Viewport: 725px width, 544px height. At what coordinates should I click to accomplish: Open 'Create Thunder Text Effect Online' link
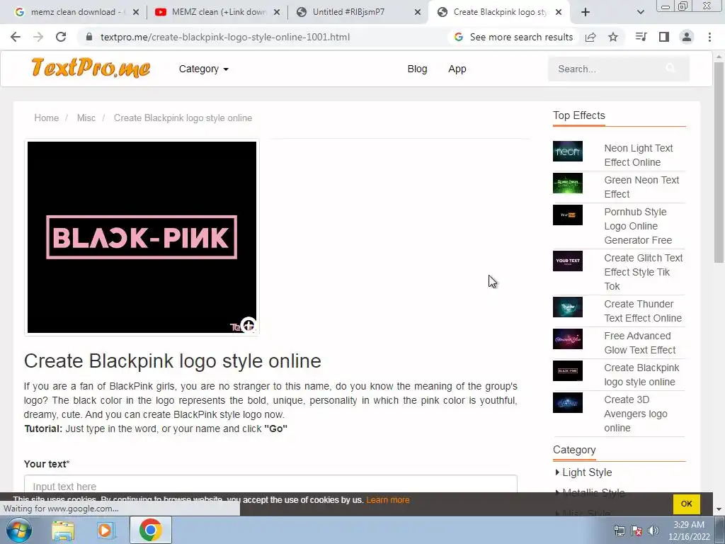pos(643,311)
